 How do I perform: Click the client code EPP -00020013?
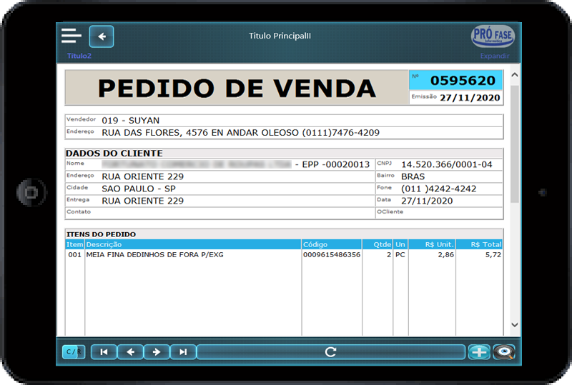pyautogui.click(x=335, y=164)
